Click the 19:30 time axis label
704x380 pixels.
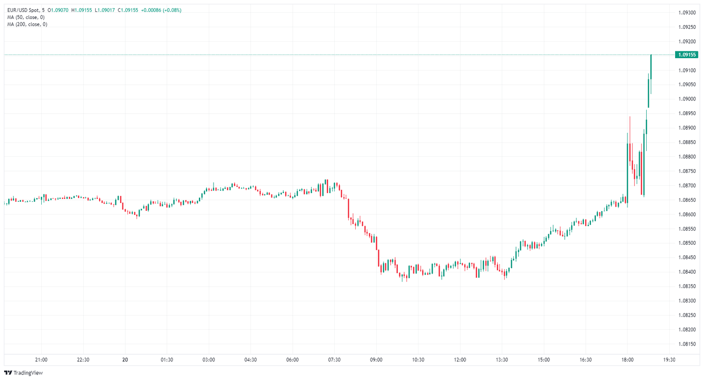coord(669,360)
